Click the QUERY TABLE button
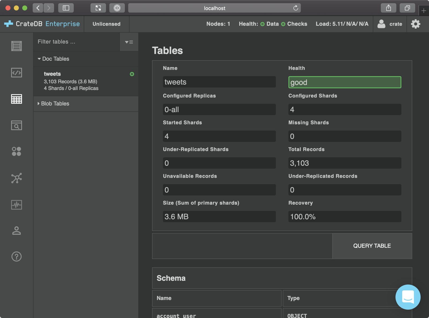The image size is (429, 318). (372, 246)
